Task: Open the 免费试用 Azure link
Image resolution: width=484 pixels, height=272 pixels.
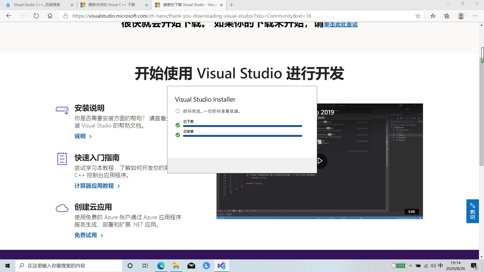Action: pyautogui.click(x=89, y=235)
